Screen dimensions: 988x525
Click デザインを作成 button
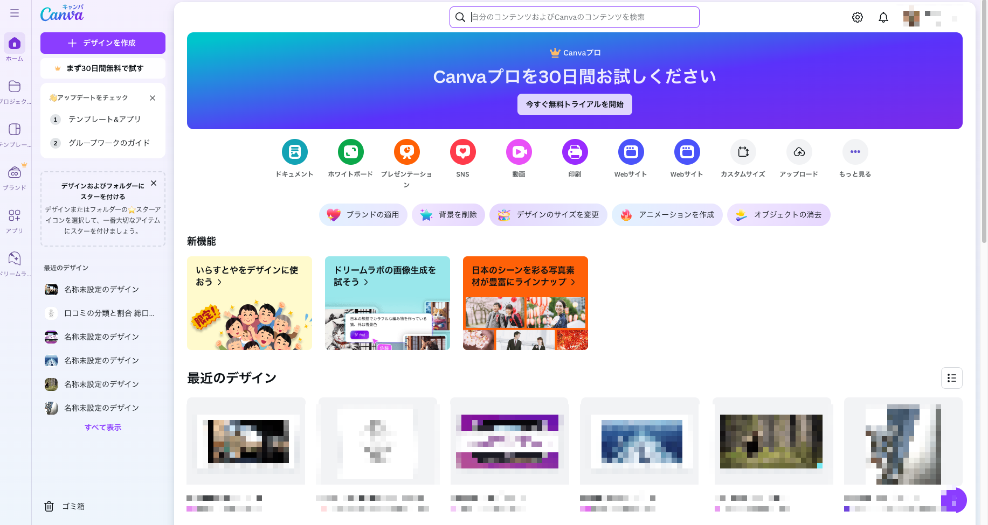click(103, 43)
